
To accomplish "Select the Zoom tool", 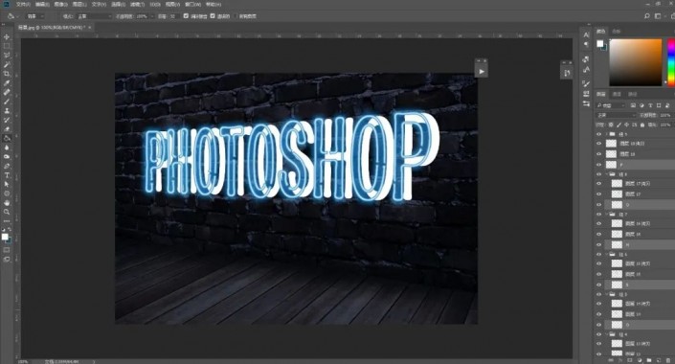I will pyautogui.click(x=7, y=212).
